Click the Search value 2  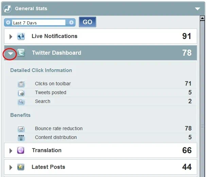click(190, 101)
